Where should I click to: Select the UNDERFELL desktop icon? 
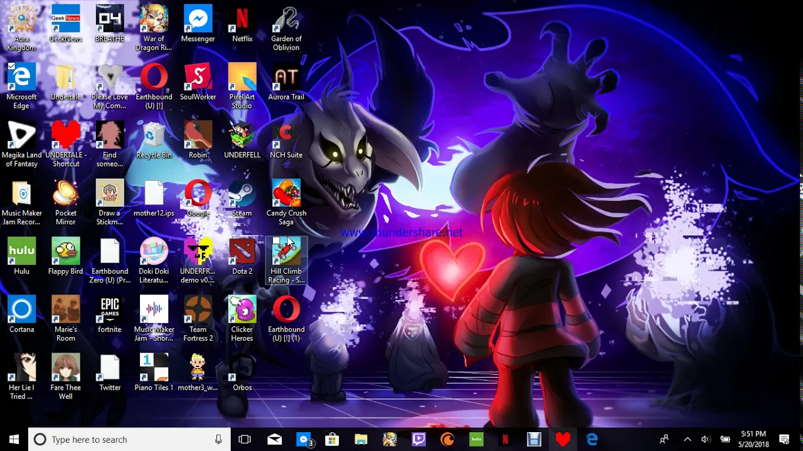pos(242,140)
